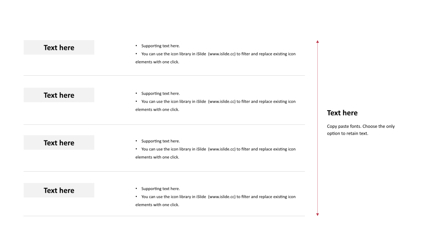Click 'Supporting text here.' in the first row
The height and width of the screenshot is (241, 429).
pyautogui.click(x=161, y=46)
